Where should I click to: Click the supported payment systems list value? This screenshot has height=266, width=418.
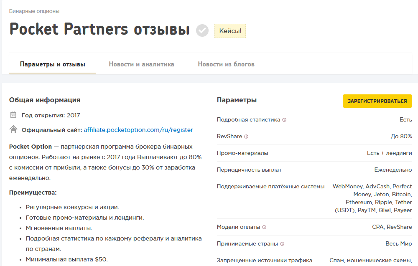point(372,198)
